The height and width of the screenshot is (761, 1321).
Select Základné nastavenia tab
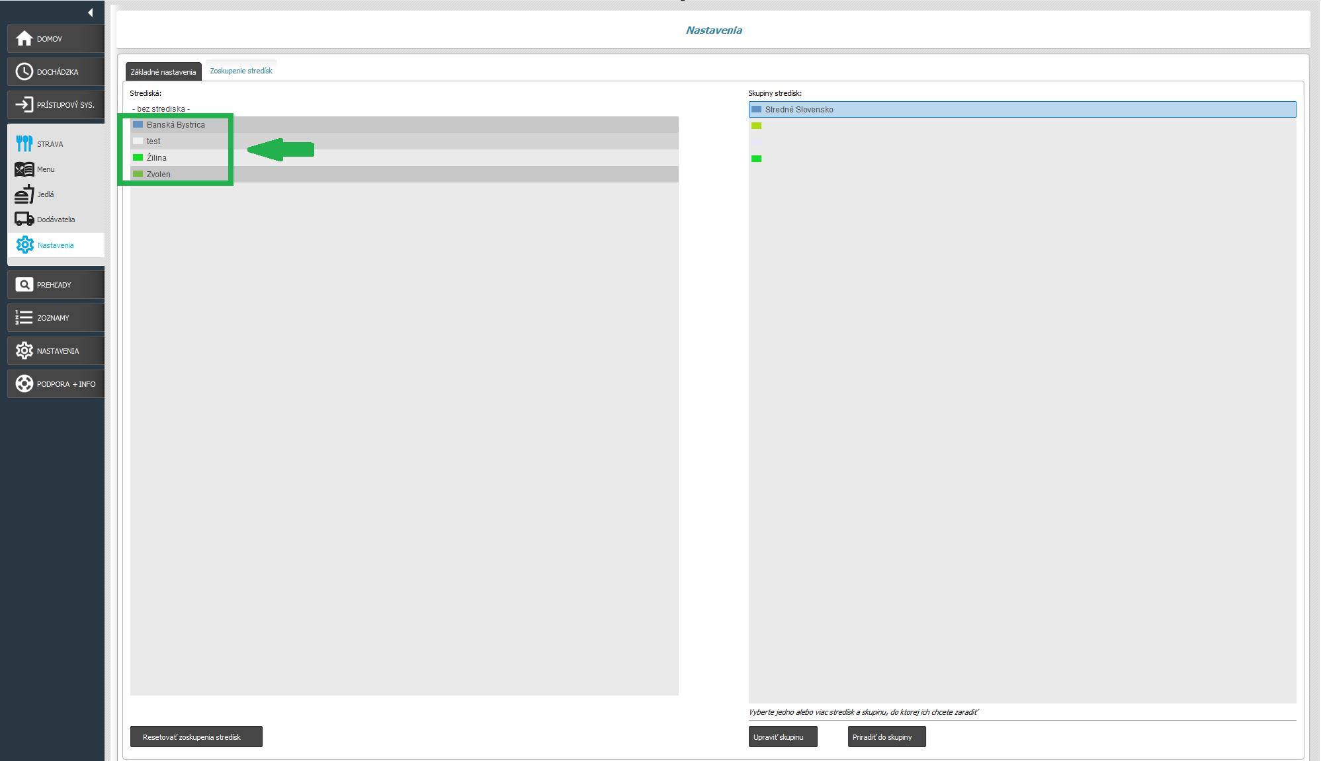[163, 72]
